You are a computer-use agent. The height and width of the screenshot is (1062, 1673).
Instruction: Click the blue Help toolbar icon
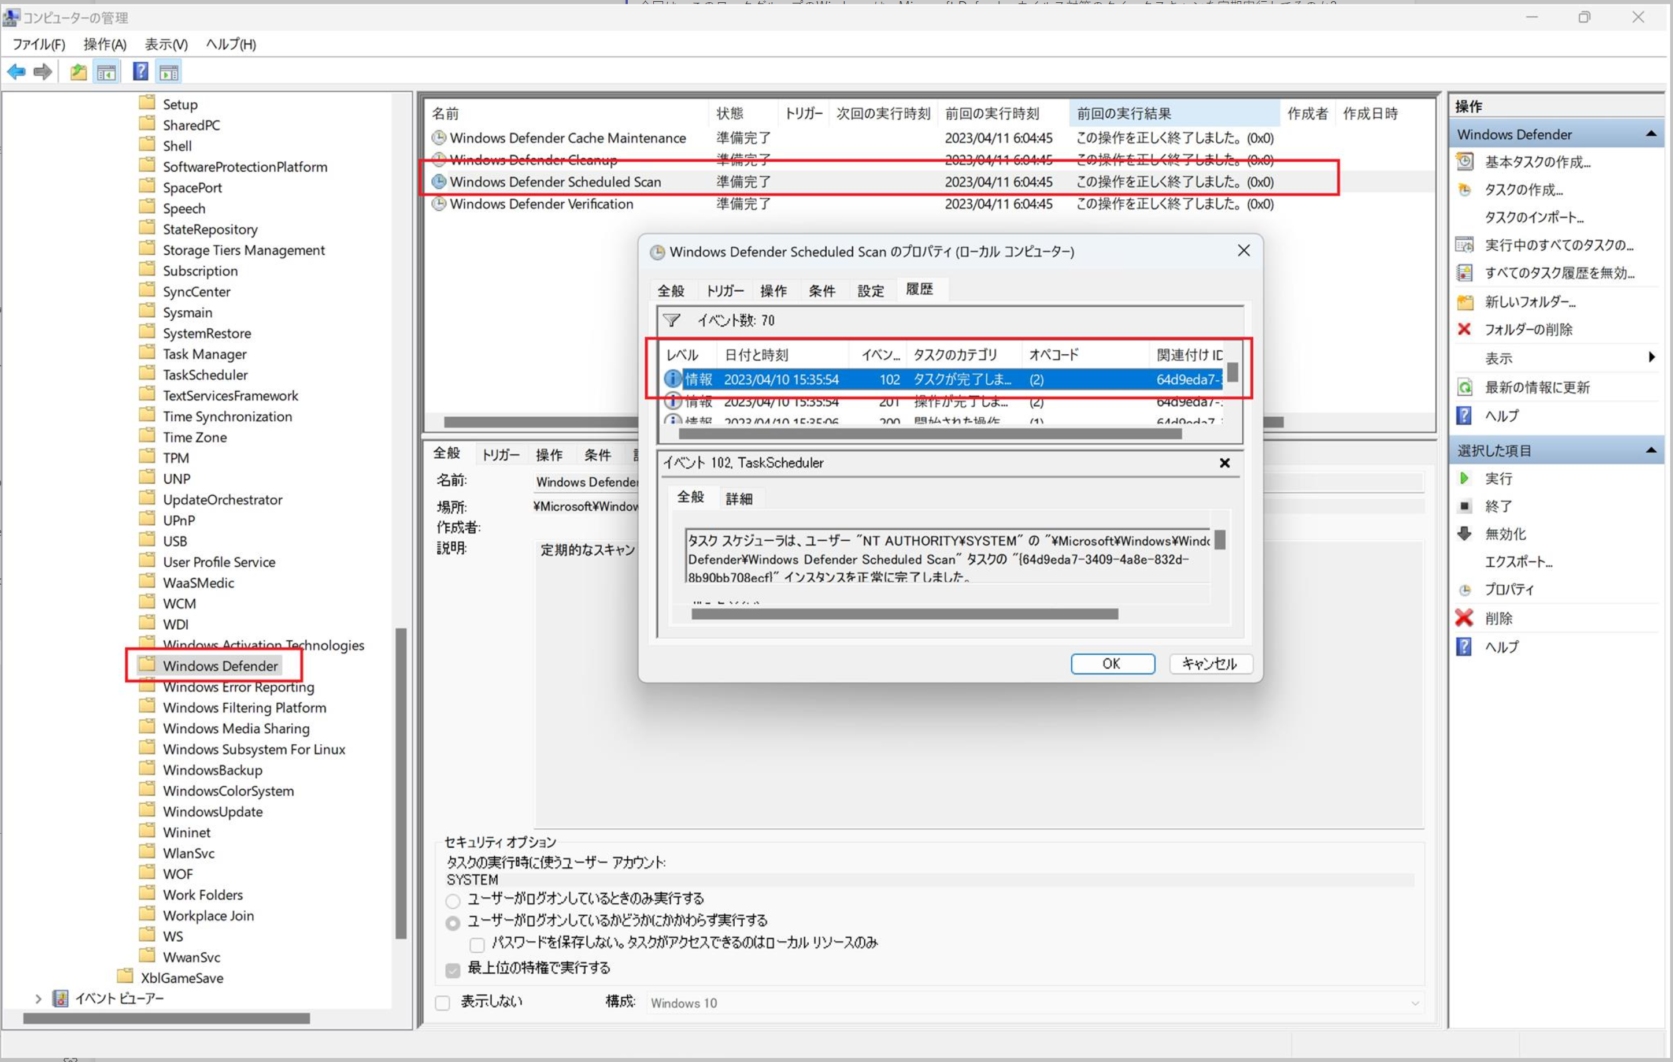[140, 72]
